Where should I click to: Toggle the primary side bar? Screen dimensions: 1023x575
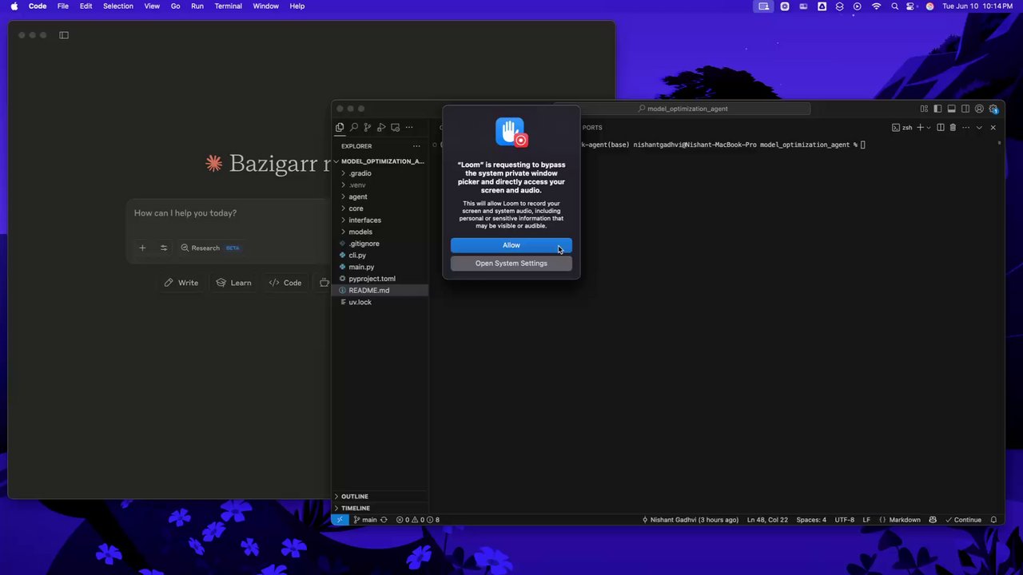pyautogui.click(x=938, y=109)
